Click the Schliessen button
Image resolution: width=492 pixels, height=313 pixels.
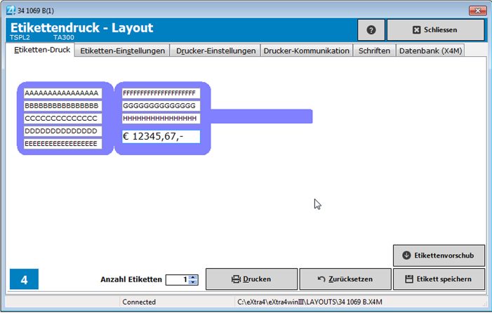[x=436, y=29]
